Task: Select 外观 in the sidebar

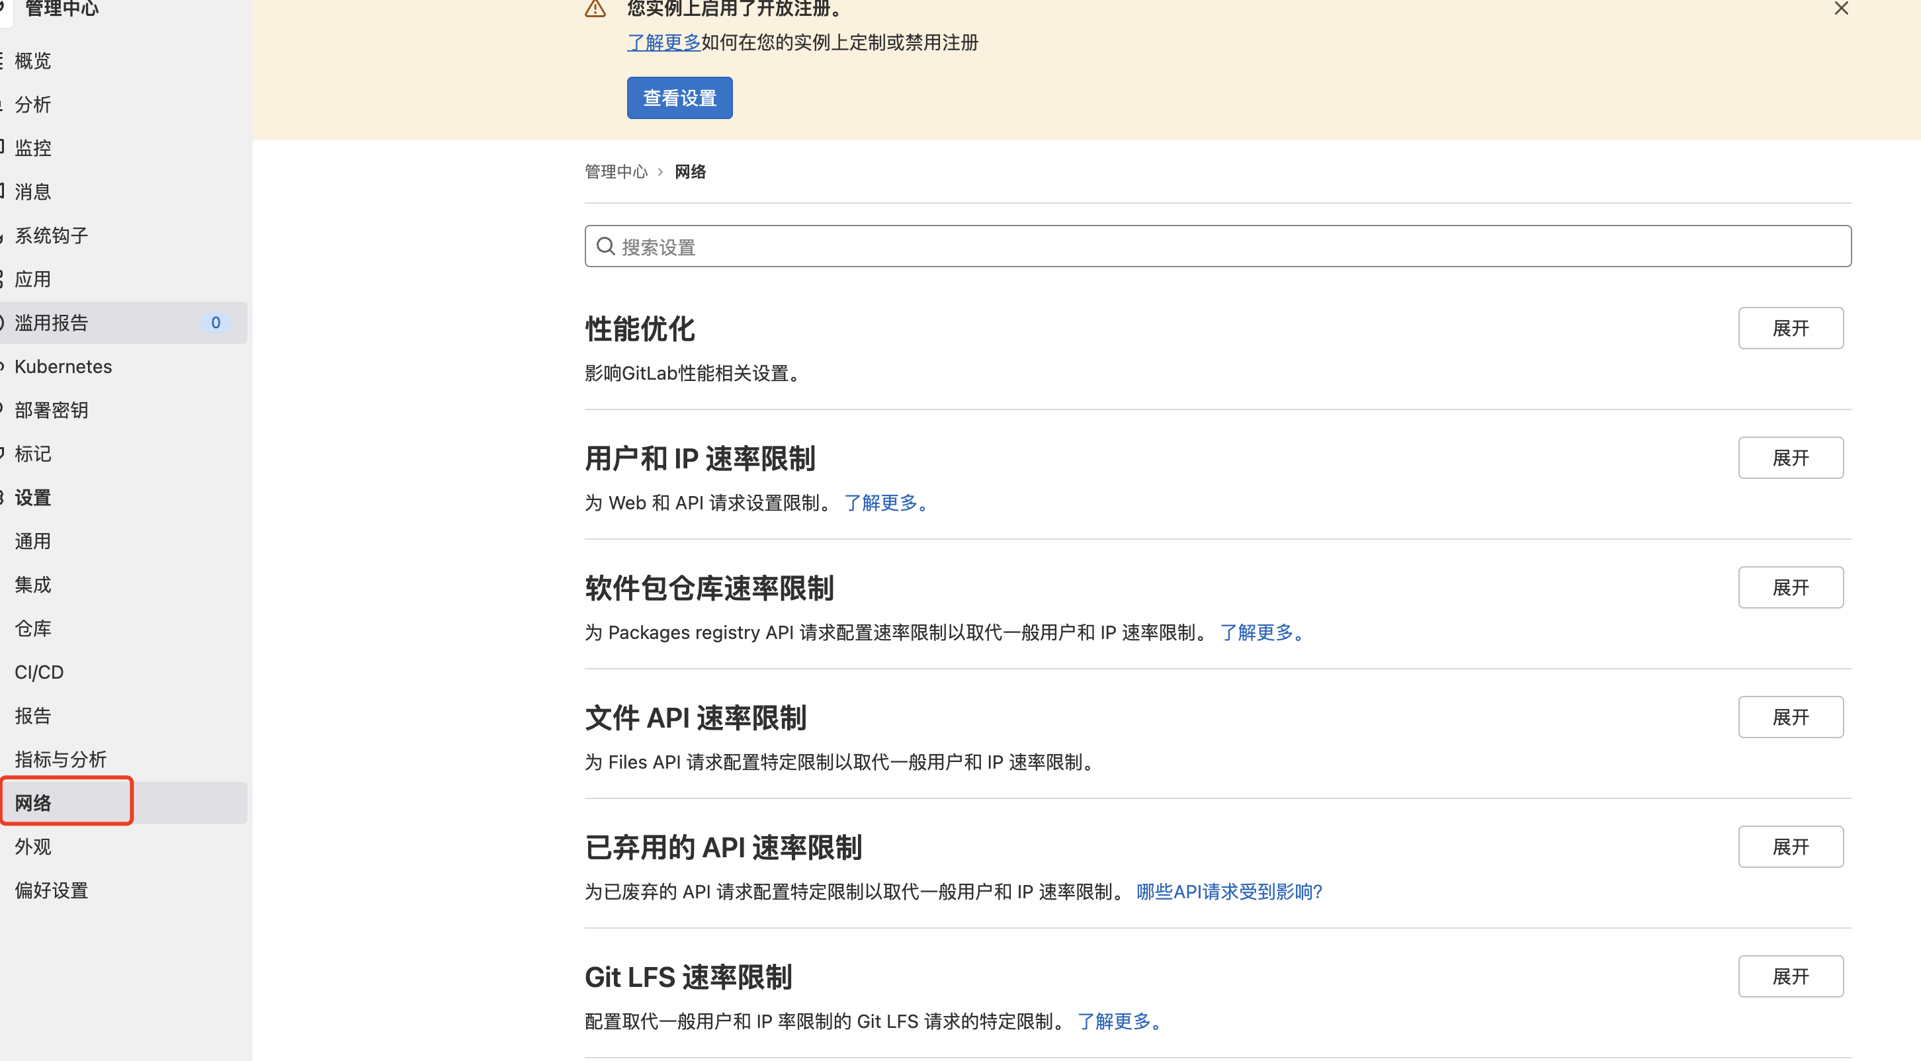Action: pyautogui.click(x=33, y=847)
